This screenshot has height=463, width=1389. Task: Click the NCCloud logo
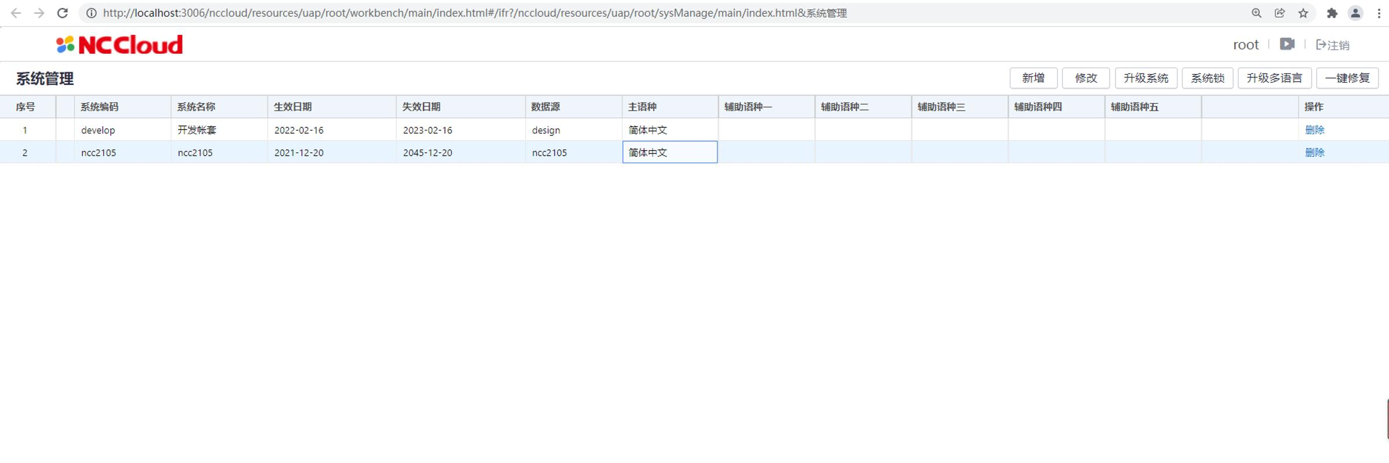pos(119,45)
